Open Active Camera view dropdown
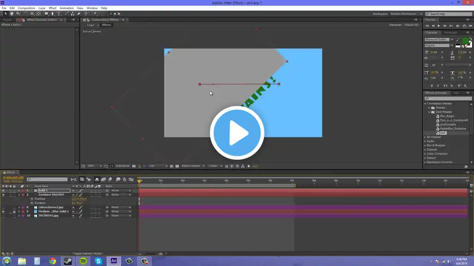Image resolution: width=474 pixels, height=266 pixels. coord(193,166)
